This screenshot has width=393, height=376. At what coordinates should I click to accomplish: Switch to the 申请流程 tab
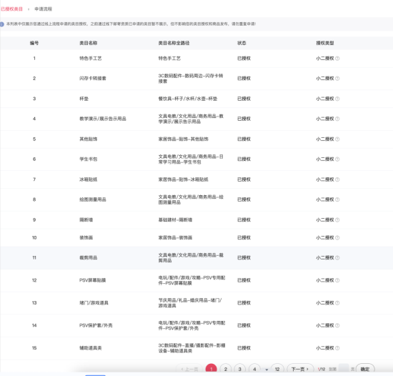click(43, 9)
